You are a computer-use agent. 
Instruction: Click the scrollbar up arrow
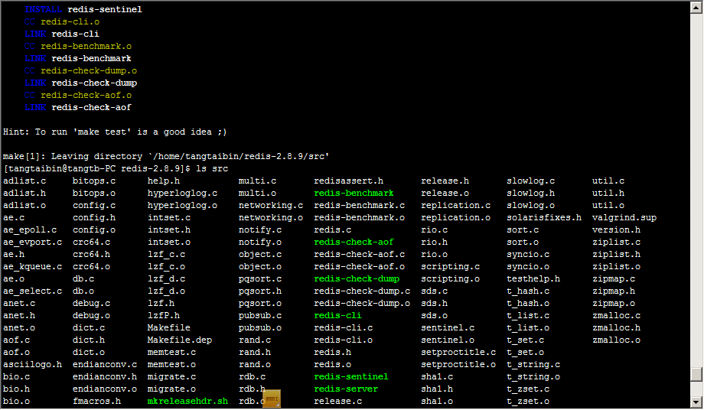pyautogui.click(x=696, y=7)
